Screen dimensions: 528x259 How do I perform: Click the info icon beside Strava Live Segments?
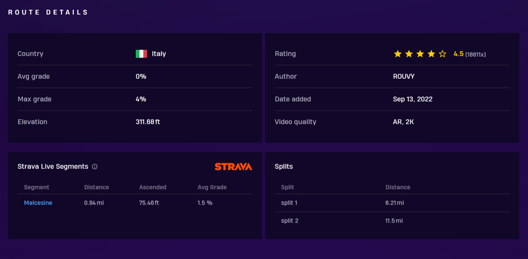[94, 167]
